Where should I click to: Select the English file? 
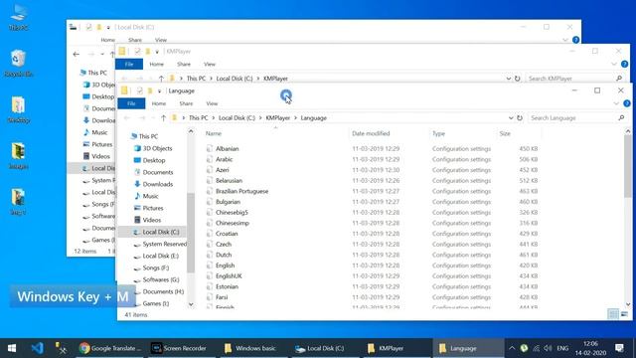coord(226,266)
